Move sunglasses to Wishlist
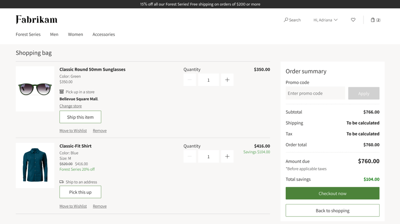Screen dimensions: 400x224 (x=73, y=131)
